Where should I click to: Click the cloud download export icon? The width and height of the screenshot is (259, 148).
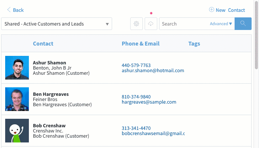[x=151, y=24]
